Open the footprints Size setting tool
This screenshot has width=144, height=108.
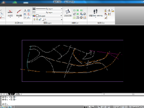tap(96, 13)
